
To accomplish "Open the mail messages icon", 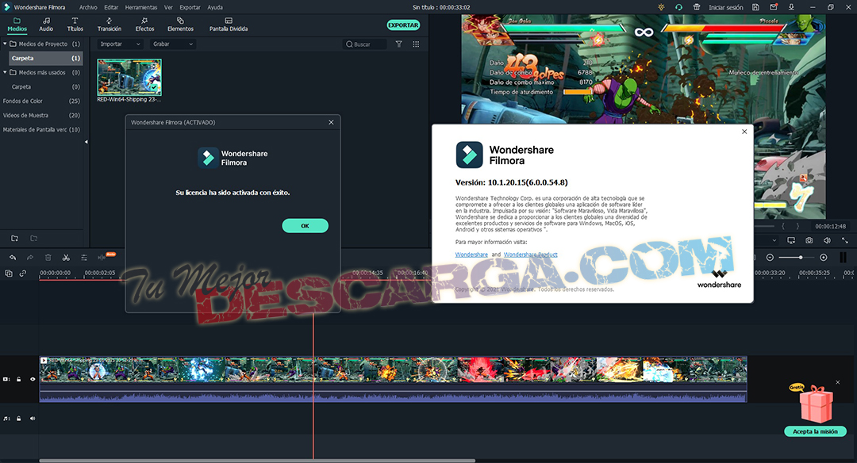I will tap(774, 7).
